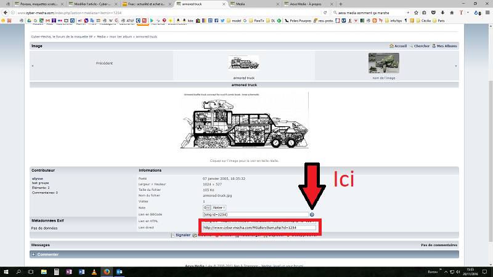The width and height of the screenshot is (493, 277).
Task: Open the DL bookmarks folder
Action: click(271, 21)
